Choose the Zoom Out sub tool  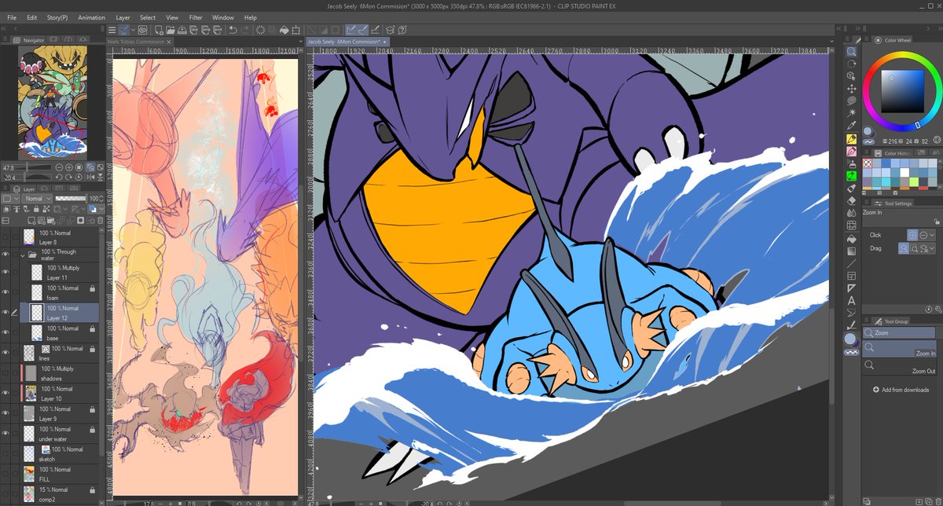coord(900,368)
